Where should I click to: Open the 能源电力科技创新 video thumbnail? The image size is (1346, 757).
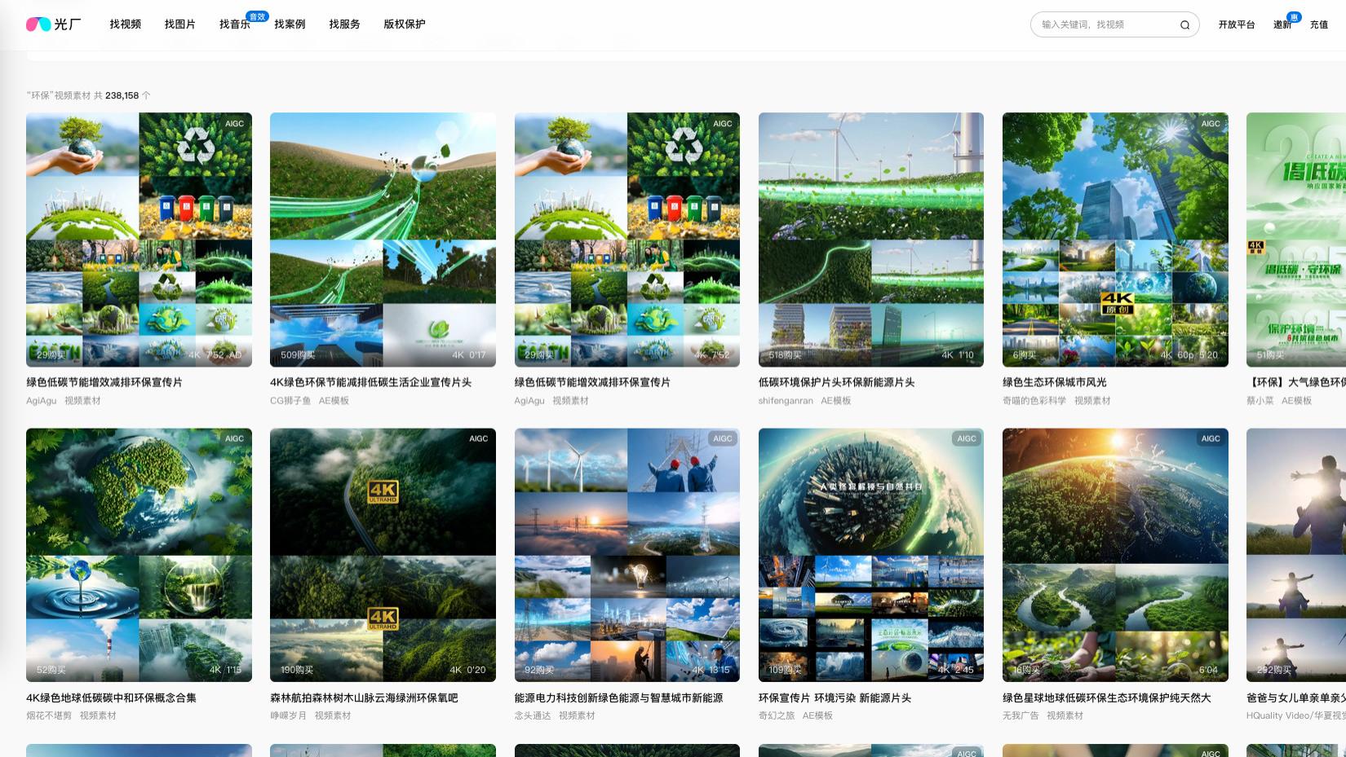click(627, 555)
